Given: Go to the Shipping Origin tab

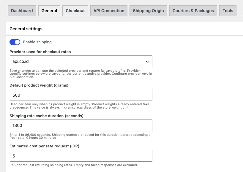Looking at the screenshot, I should pyautogui.click(x=148, y=11).
